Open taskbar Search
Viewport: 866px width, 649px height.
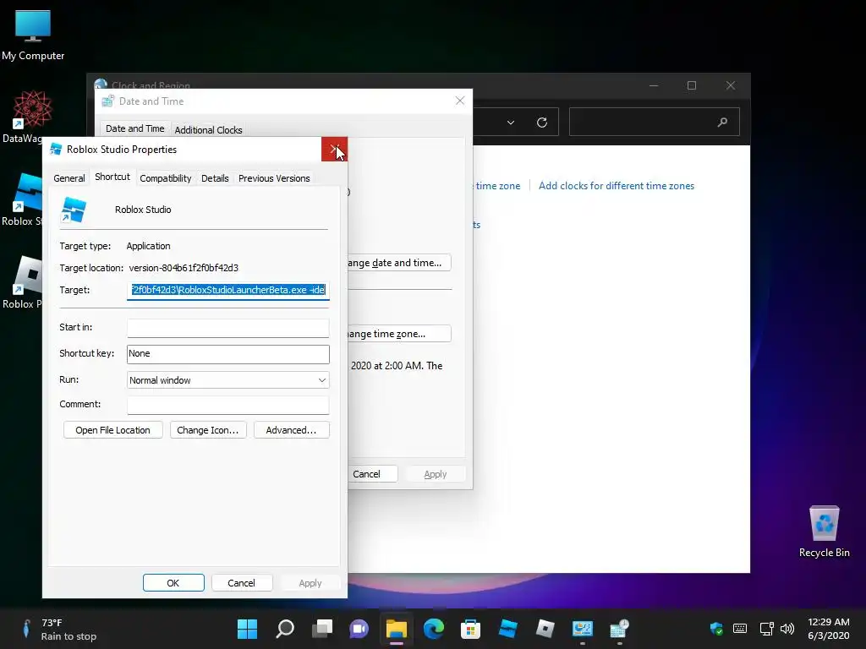pyautogui.click(x=285, y=629)
